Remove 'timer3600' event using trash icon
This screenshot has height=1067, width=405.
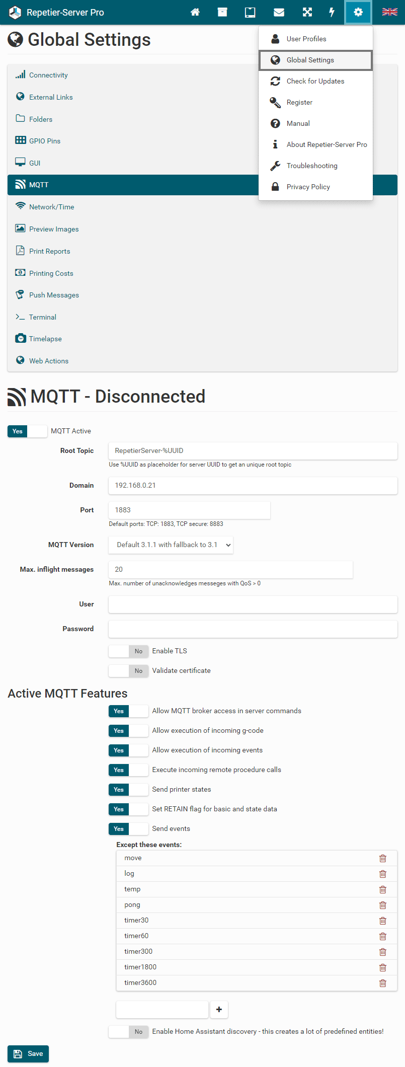(382, 983)
